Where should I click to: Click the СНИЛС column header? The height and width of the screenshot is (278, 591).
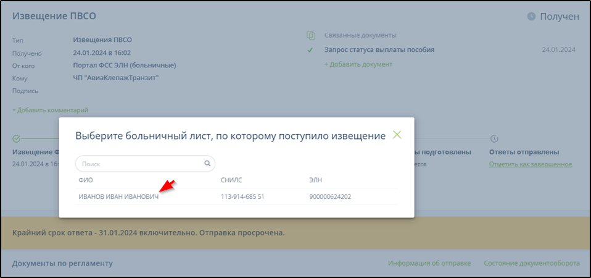231,180
